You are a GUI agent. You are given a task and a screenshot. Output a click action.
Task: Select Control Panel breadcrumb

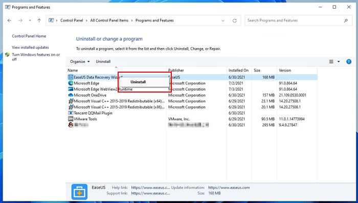coord(72,20)
